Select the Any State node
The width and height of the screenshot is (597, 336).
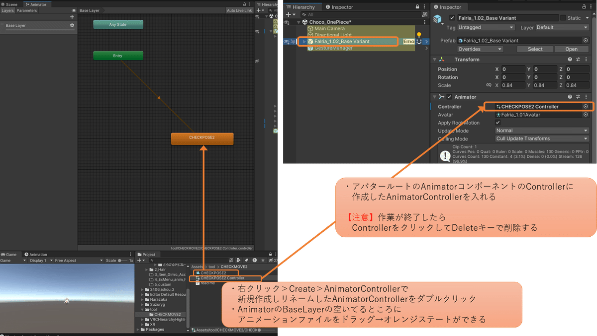click(x=118, y=24)
